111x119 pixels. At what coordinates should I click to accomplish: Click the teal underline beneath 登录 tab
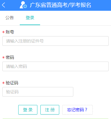pyautogui.click(x=30, y=25)
